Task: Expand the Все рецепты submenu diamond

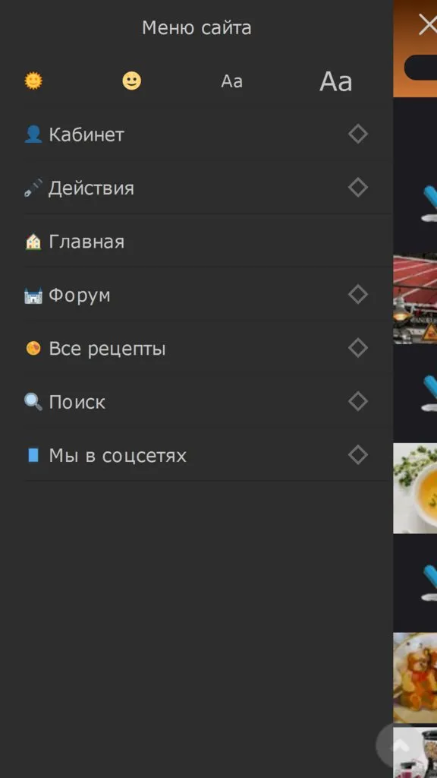Action: [x=358, y=348]
